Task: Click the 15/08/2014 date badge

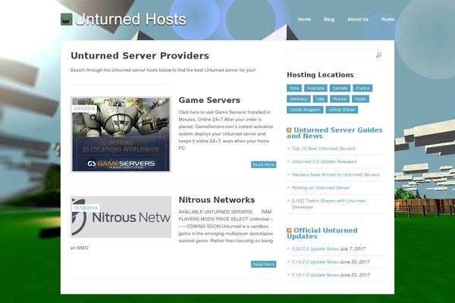Action: (86, 208)
